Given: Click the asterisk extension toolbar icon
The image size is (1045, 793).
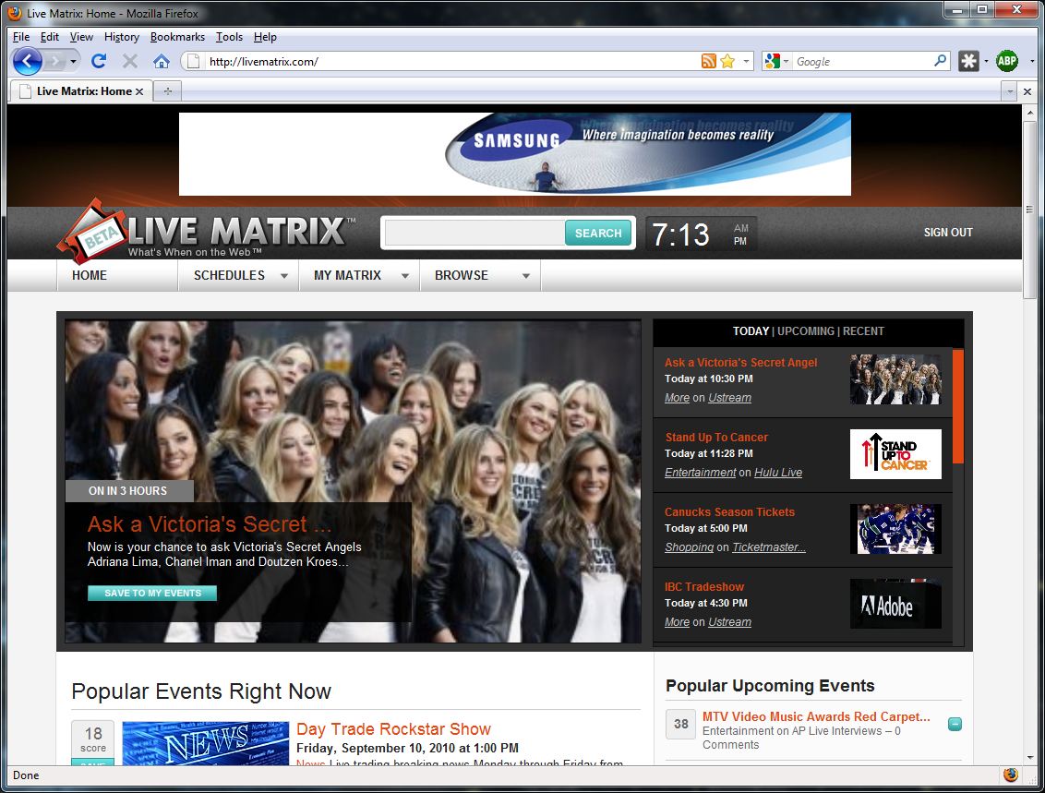Looking at the screenshot, I should click(968, 61).
